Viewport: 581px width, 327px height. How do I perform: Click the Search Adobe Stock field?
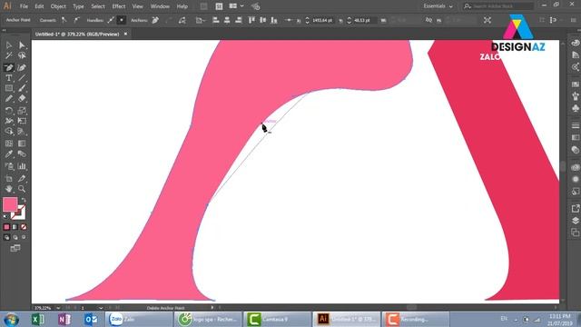498,6
